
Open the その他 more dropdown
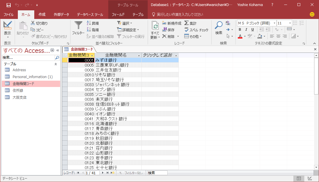click(193, 36)
